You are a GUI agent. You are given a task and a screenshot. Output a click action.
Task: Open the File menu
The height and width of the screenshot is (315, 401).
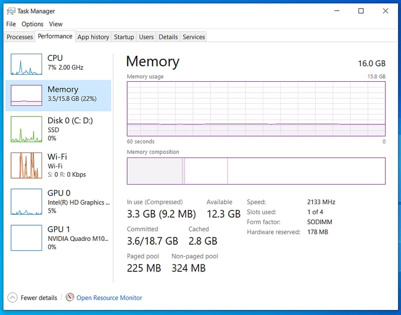(x=11, y=24)
